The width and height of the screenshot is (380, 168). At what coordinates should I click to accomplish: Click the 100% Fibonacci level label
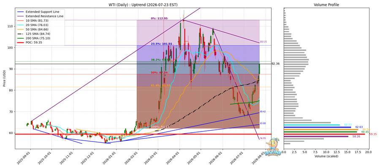point(160,126)
